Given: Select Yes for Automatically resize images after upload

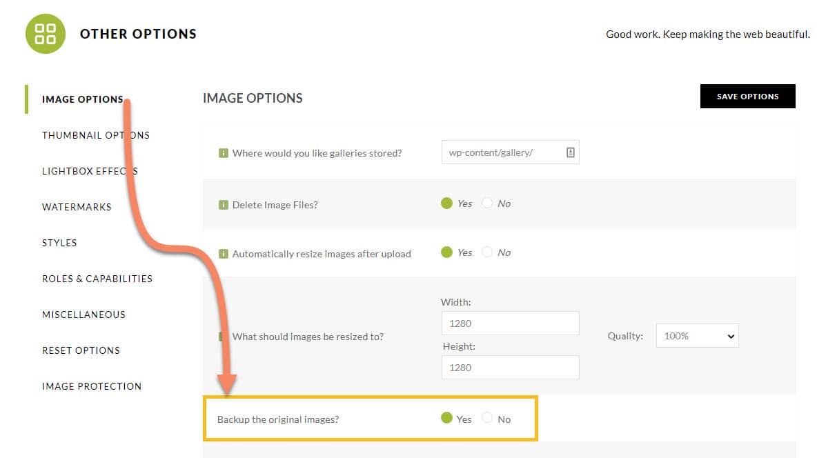Looking at the screenshot, I should pyautogui.click(x=446, y=252).
